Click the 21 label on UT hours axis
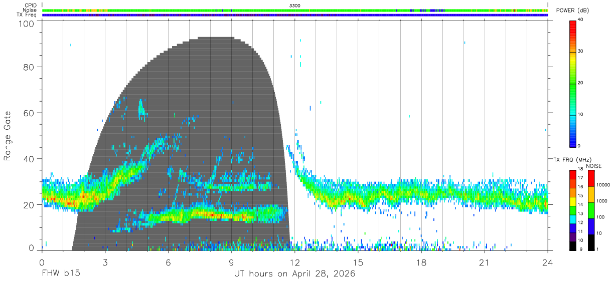 484,262
